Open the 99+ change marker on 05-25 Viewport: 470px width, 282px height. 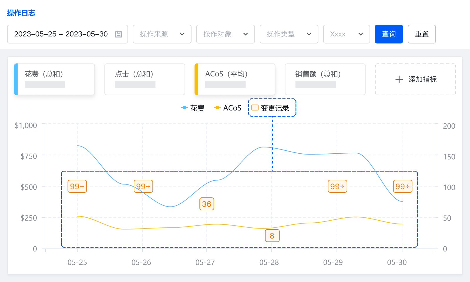(77, 186)
